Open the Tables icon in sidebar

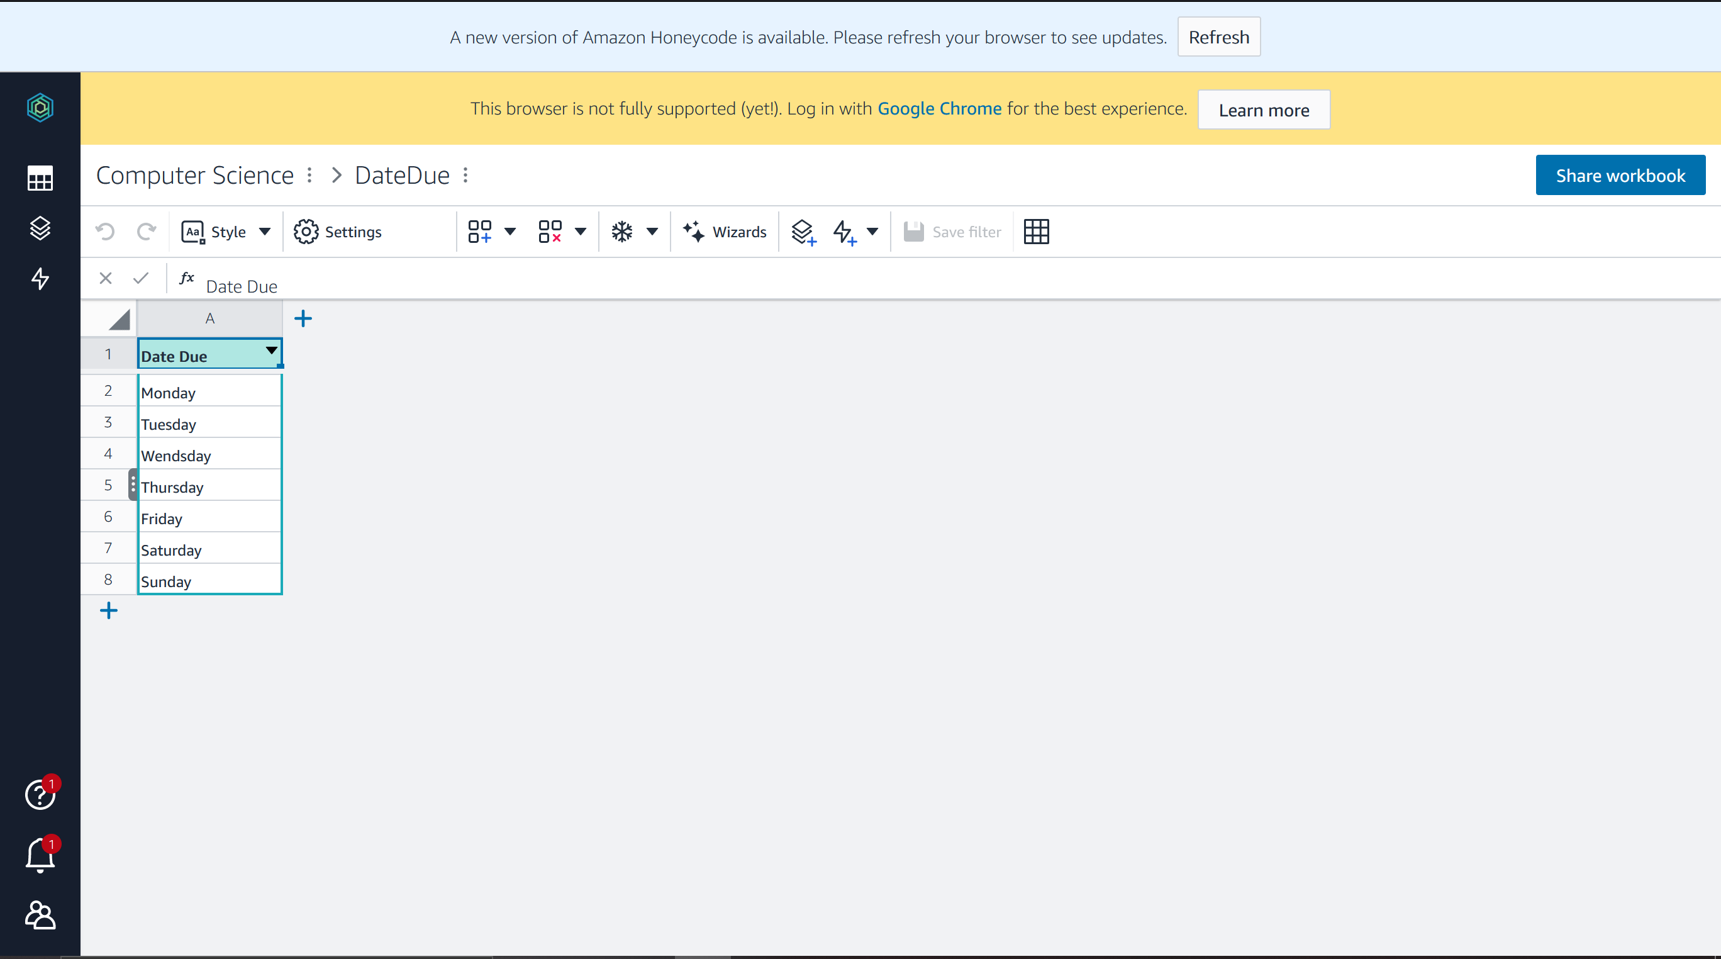point(40,179)
